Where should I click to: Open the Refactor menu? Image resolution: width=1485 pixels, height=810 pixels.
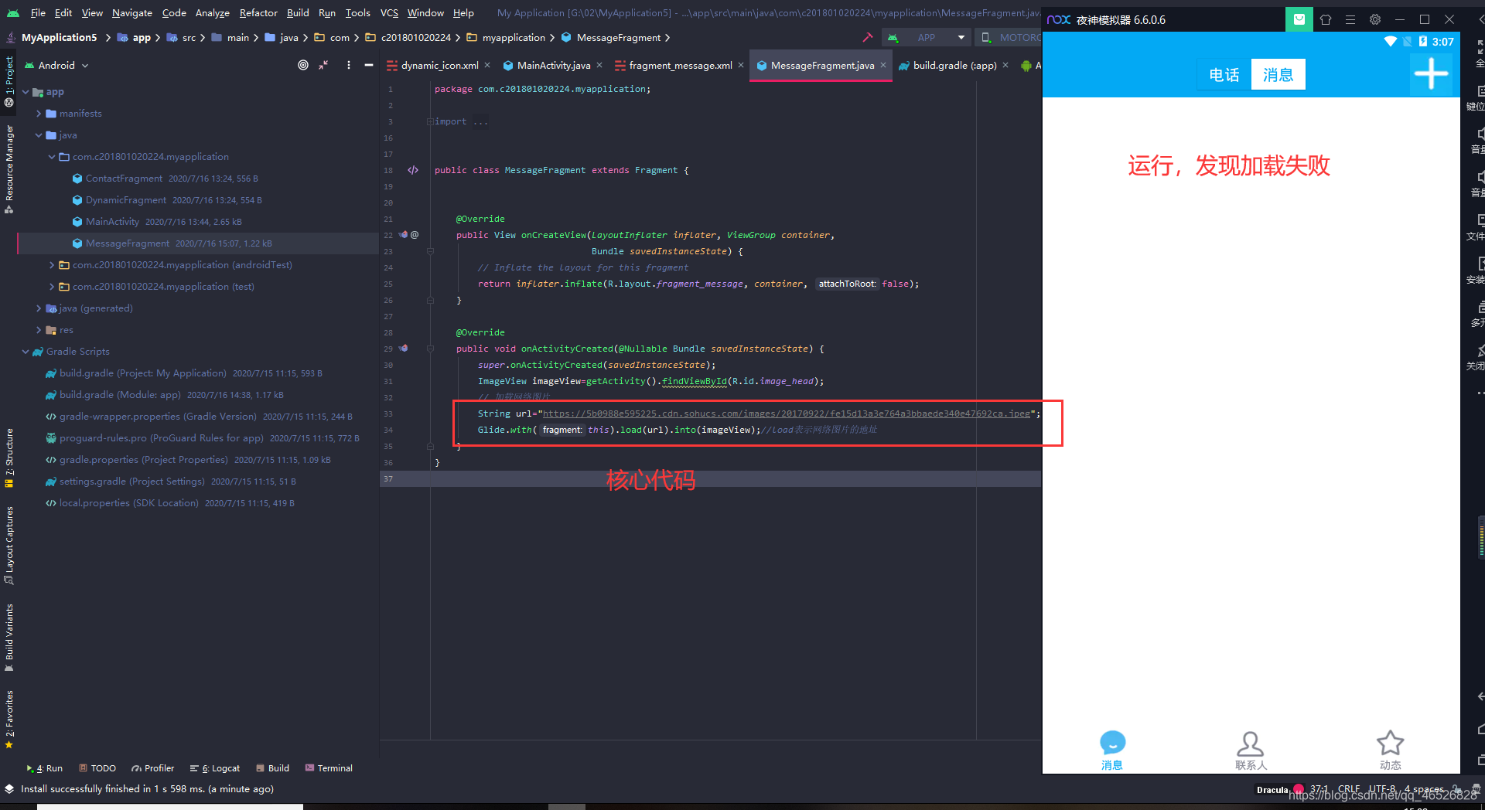pyautogui.click(x=258, y=12)
